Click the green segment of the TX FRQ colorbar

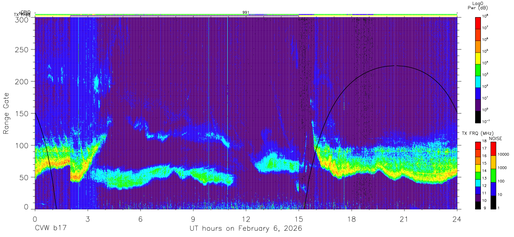[x=478, y=176]
